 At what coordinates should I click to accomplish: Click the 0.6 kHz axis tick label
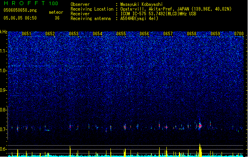4,149
